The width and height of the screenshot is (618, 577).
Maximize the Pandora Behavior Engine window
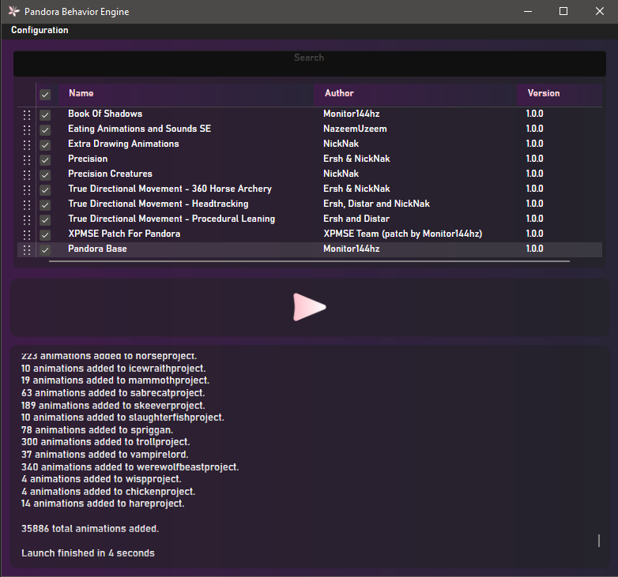(x=563, y=11)
